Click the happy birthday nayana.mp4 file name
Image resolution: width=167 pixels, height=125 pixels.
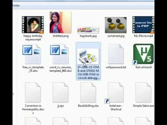coord(33,37)
